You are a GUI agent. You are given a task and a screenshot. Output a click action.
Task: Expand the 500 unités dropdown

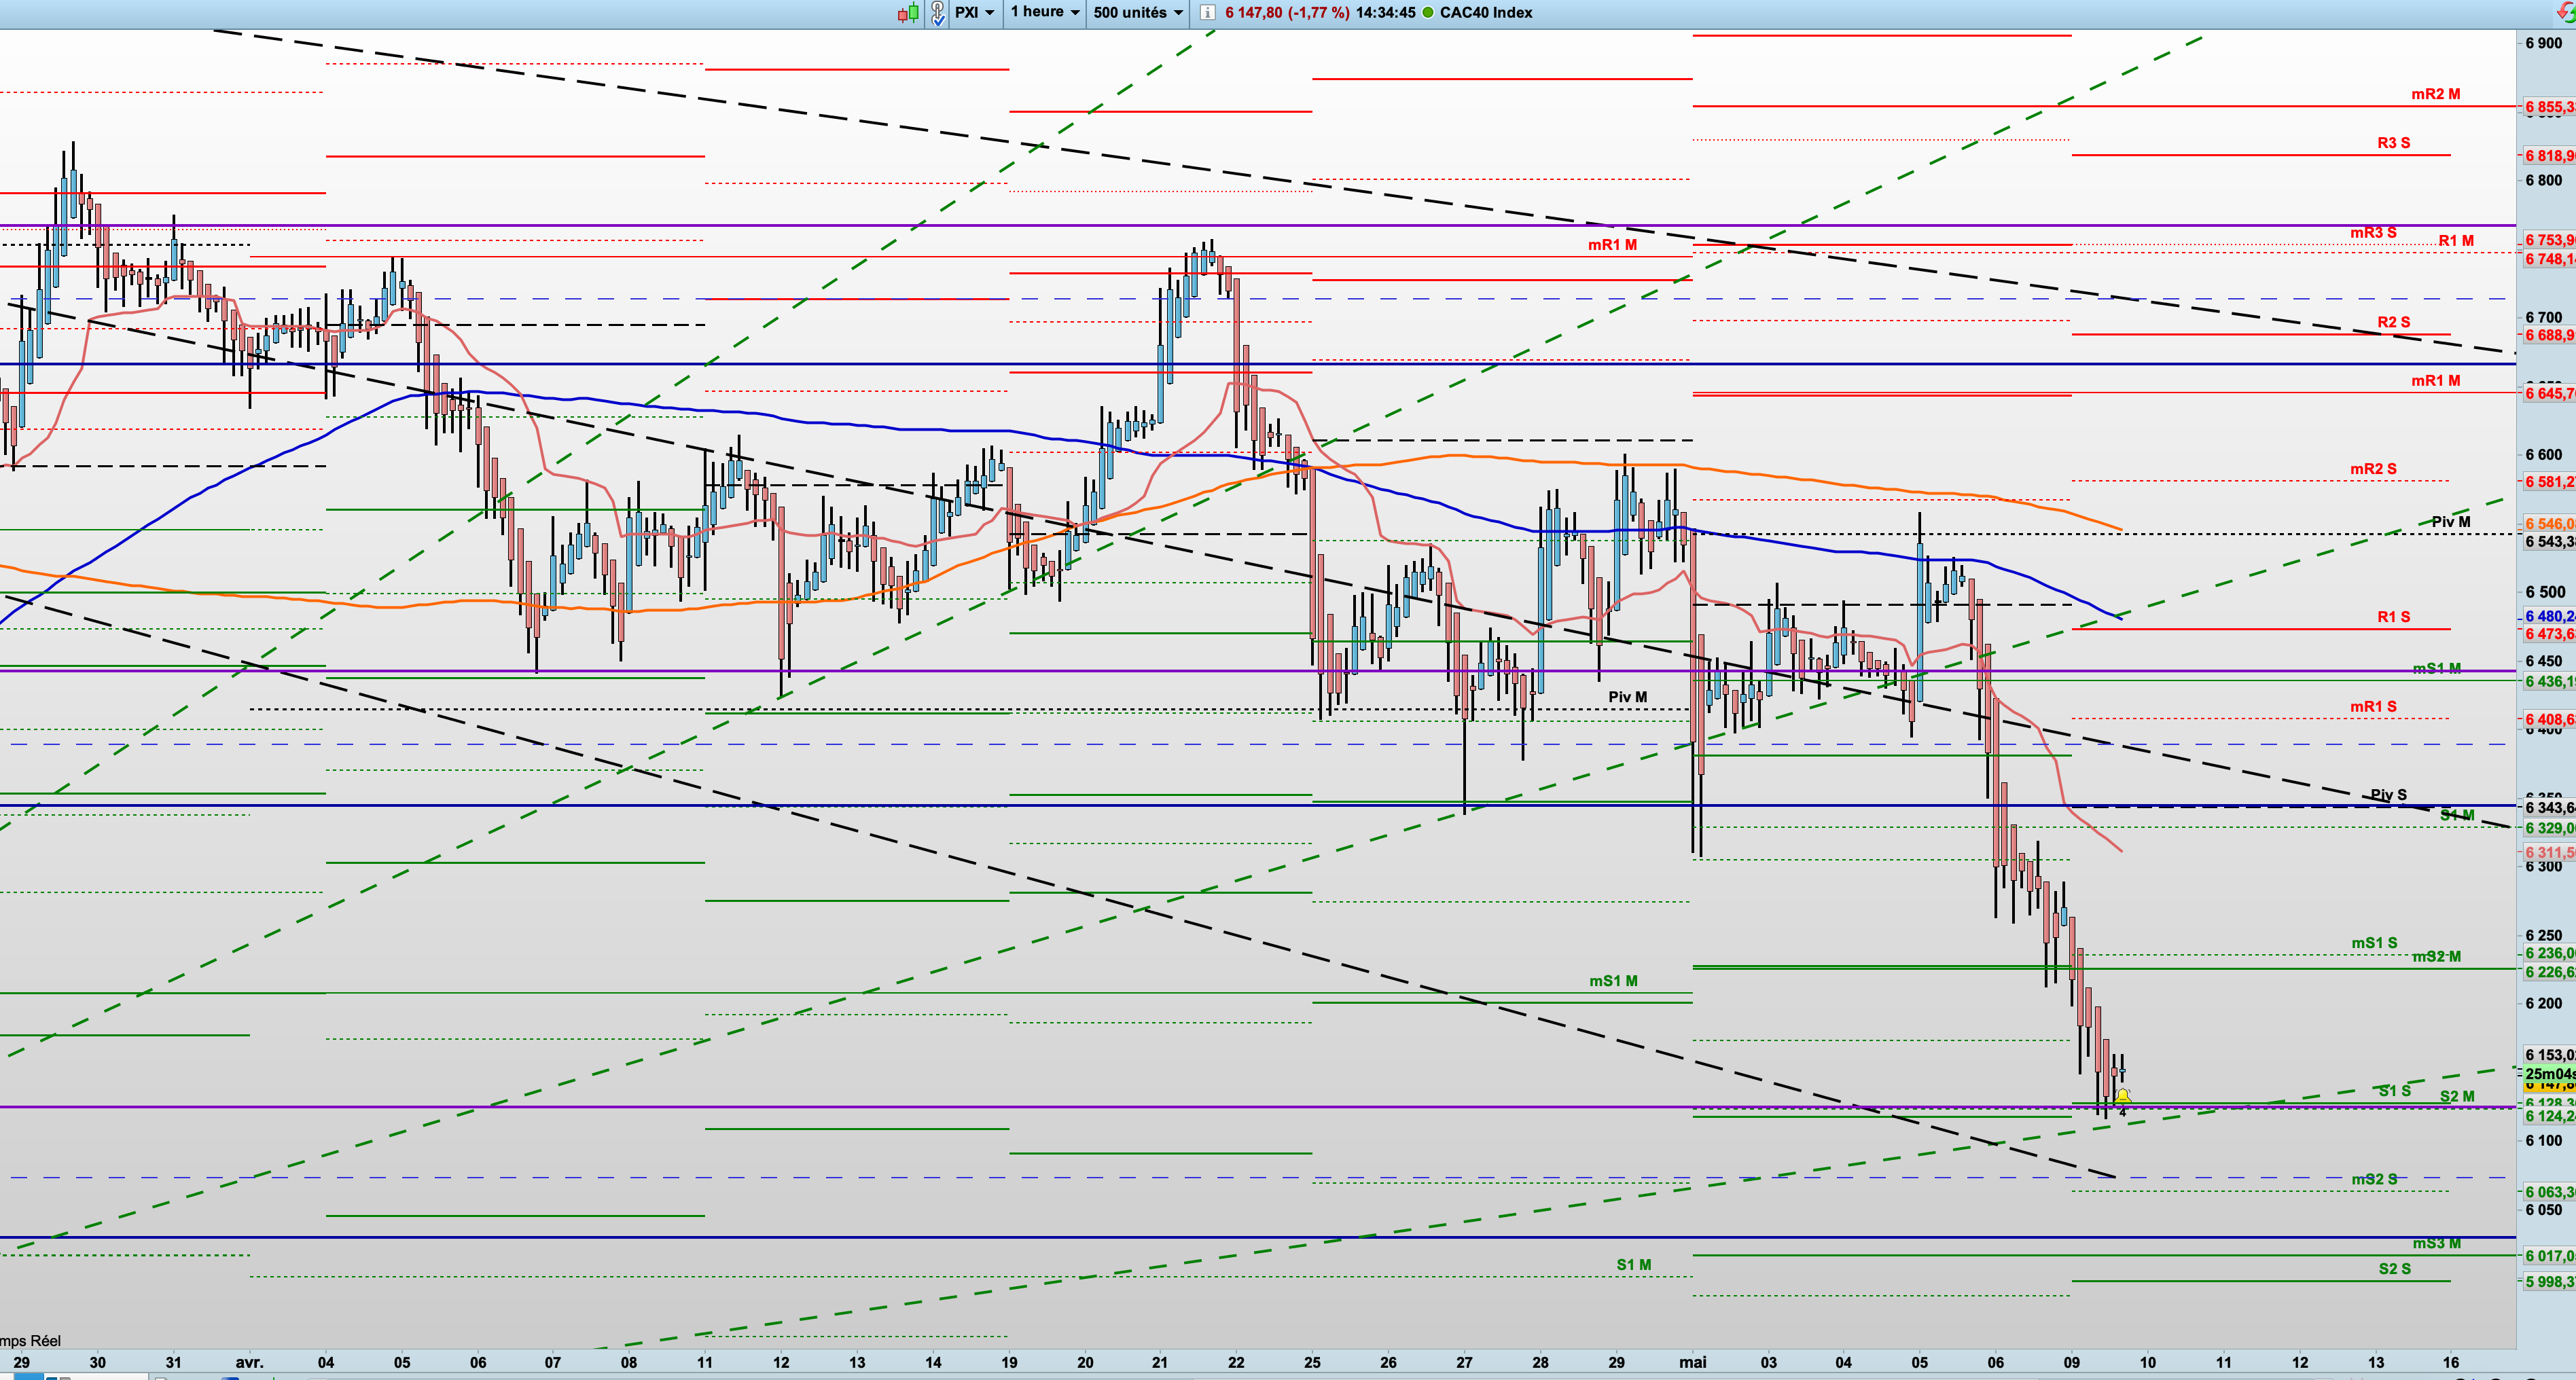1138,13
